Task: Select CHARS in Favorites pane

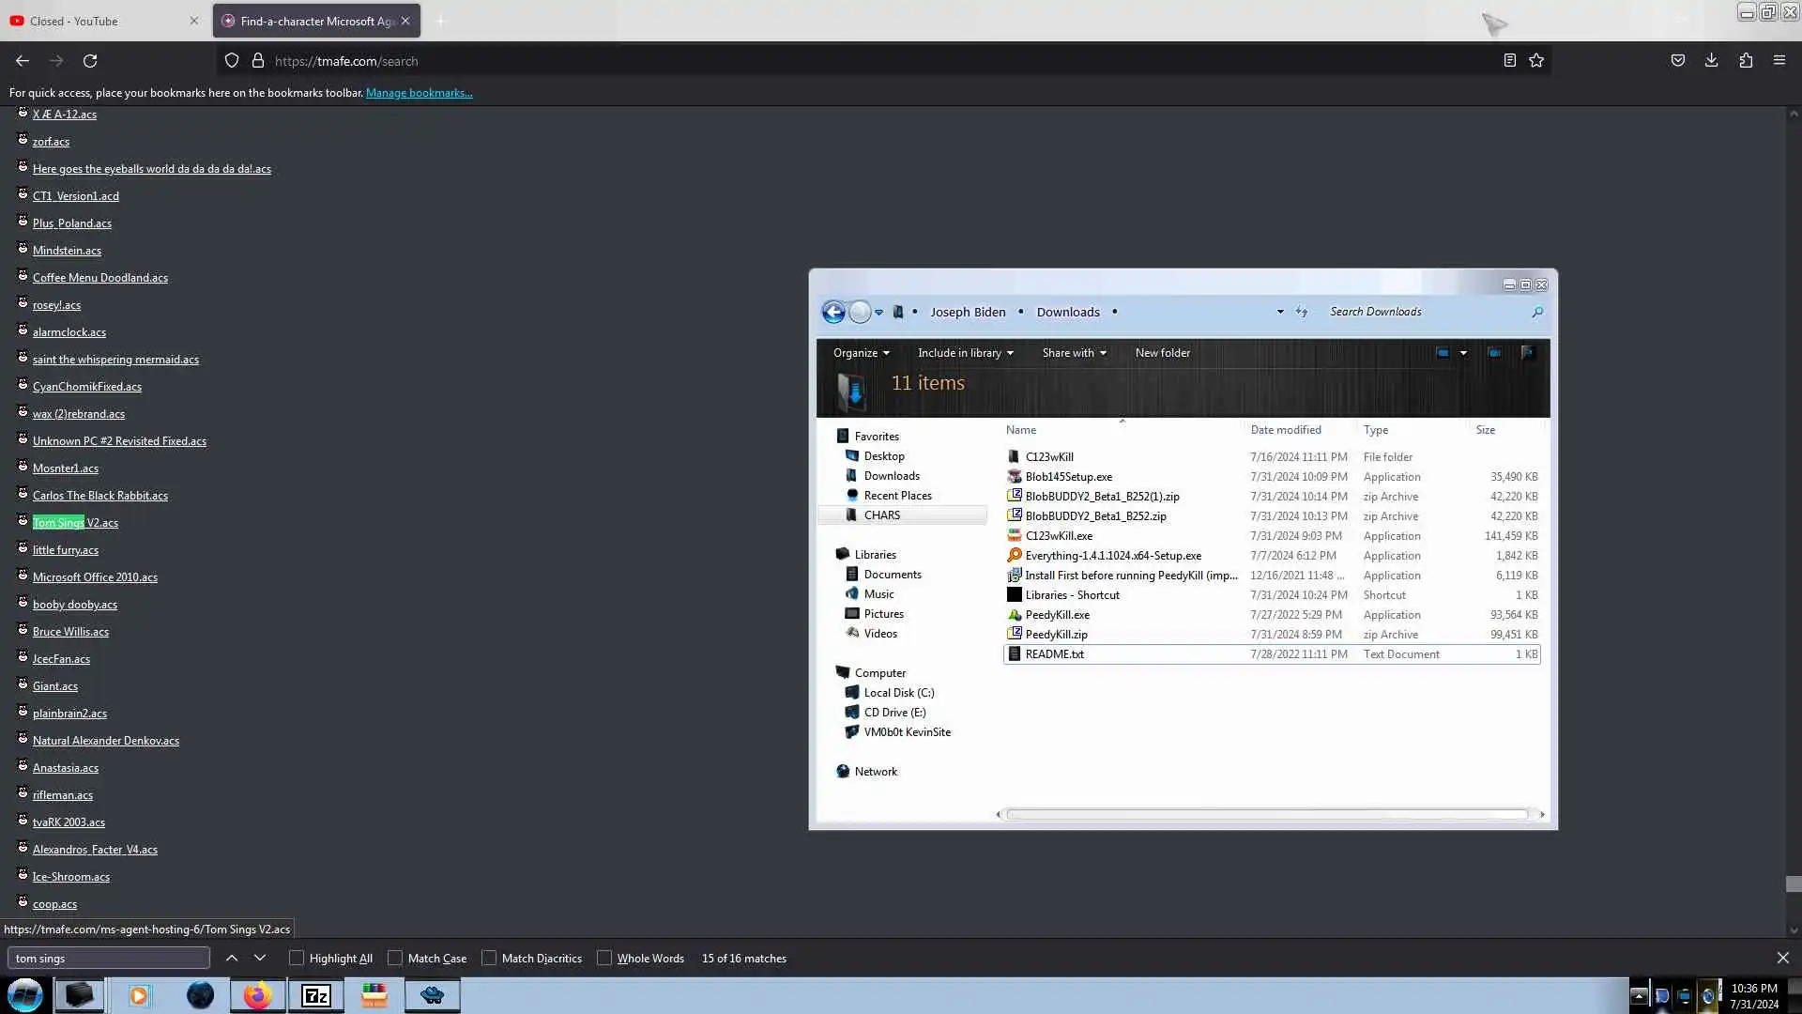Action: coord(881,515)
